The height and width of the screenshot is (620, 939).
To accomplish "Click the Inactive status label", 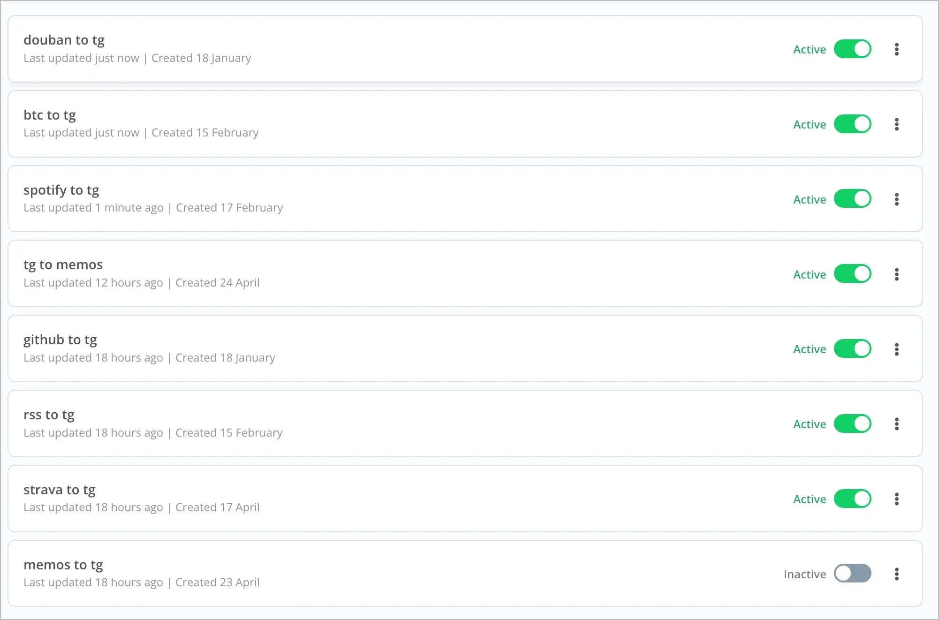I will pos(804,574).
